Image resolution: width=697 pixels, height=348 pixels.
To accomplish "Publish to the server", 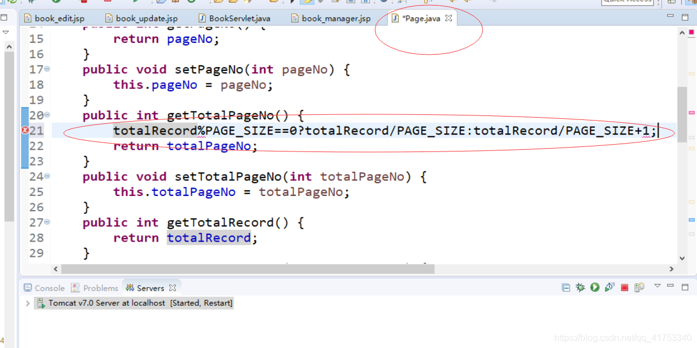I will tap(639, 288).
